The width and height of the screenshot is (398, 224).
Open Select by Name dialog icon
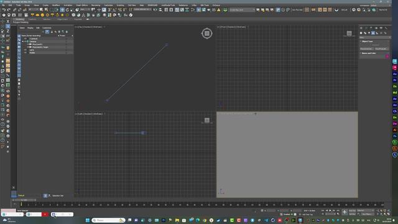click(x=46, y=10)
